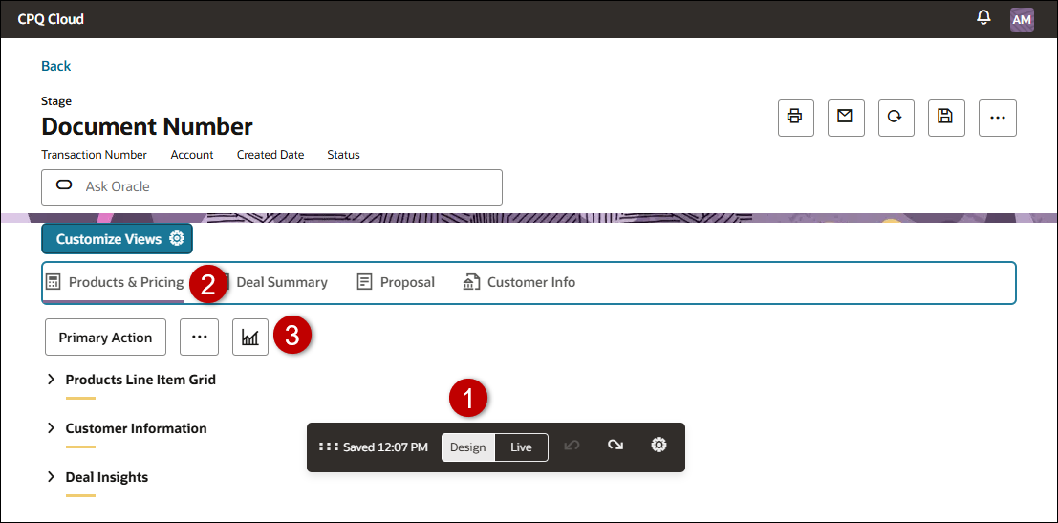
Task: Click the Account label
Action: [192, 155]
